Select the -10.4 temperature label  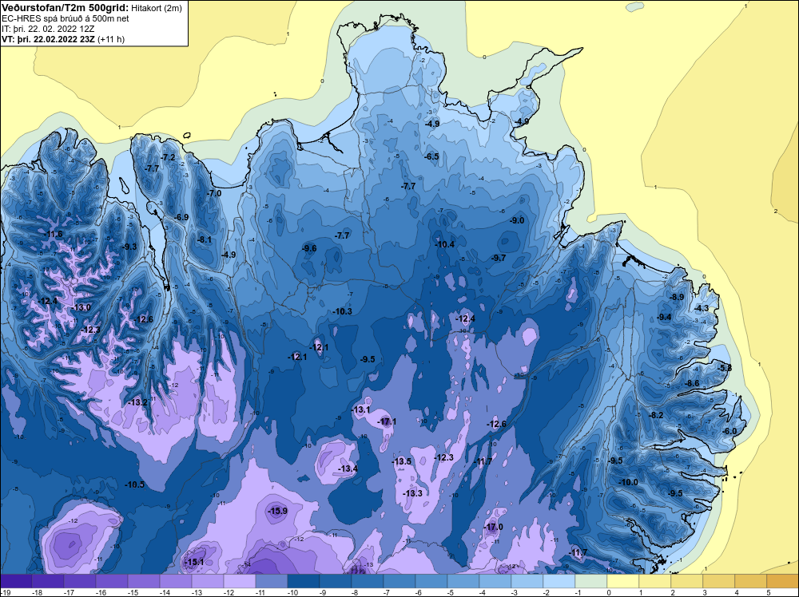click(x=445, y=244)
